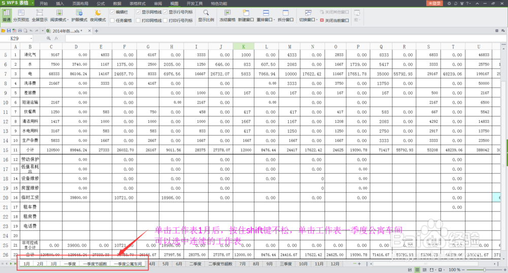Click the page layout view icon in status bar
This screenshot has height=273, width=508.
click(424, 269)
